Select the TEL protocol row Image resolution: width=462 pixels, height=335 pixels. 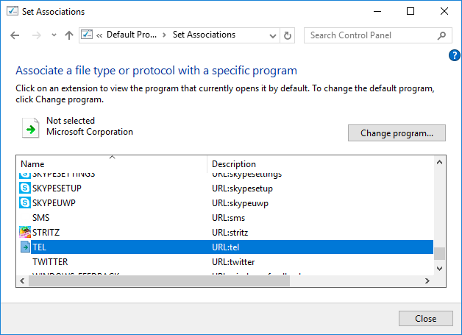[226, 247]
